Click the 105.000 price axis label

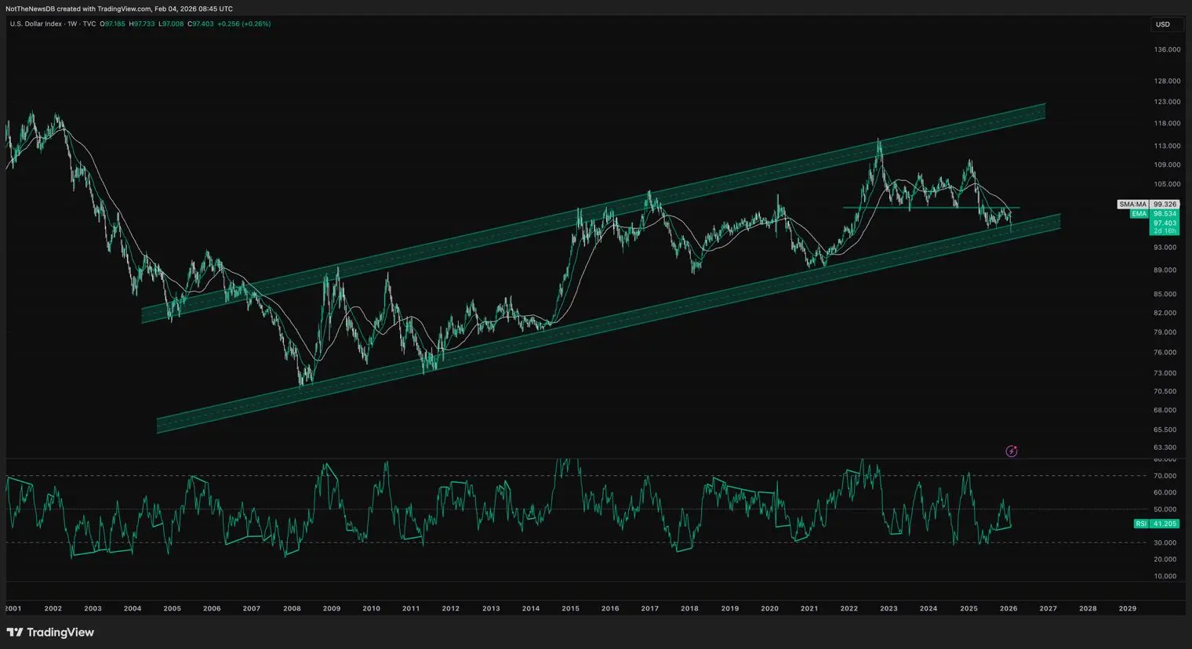click(x=1167, y=184)
